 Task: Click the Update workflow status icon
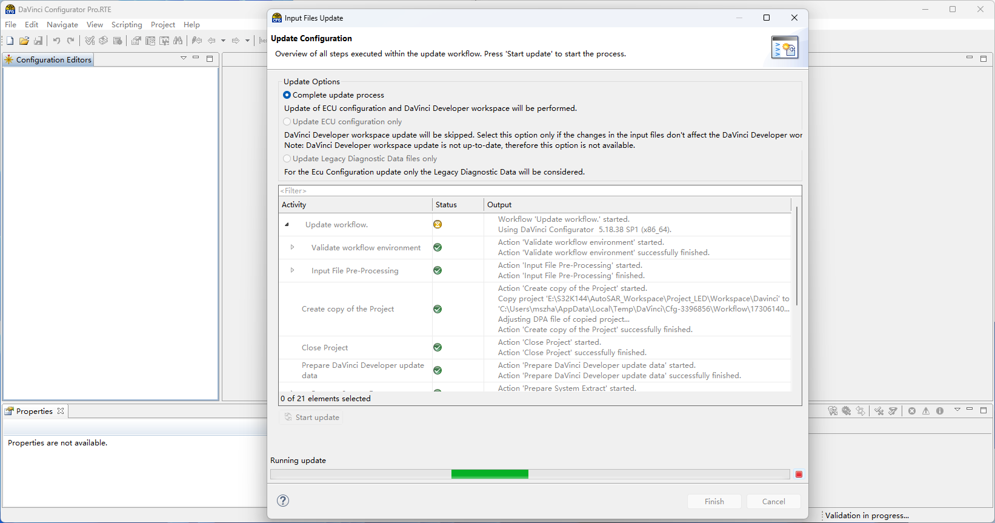[x=438, y=224]
